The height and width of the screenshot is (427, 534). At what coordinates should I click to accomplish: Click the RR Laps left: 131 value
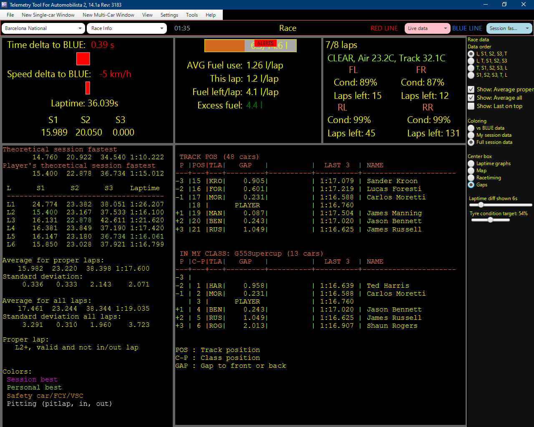click(433, 133)
